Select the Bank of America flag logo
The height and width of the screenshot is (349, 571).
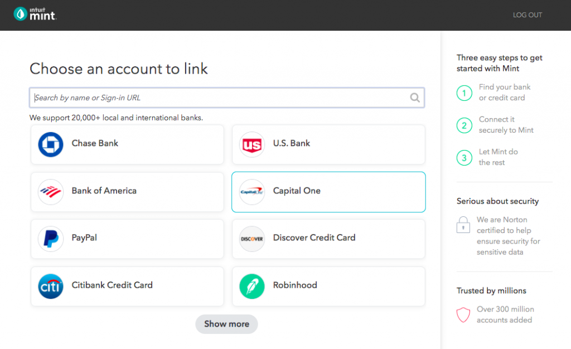coord(51,191)
